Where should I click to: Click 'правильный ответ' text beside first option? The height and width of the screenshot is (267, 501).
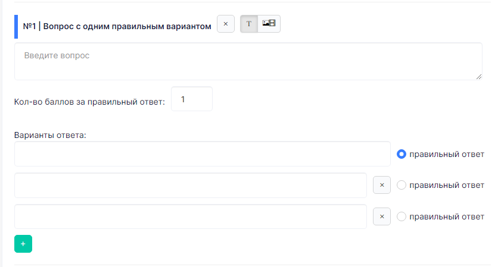[447, 155]
